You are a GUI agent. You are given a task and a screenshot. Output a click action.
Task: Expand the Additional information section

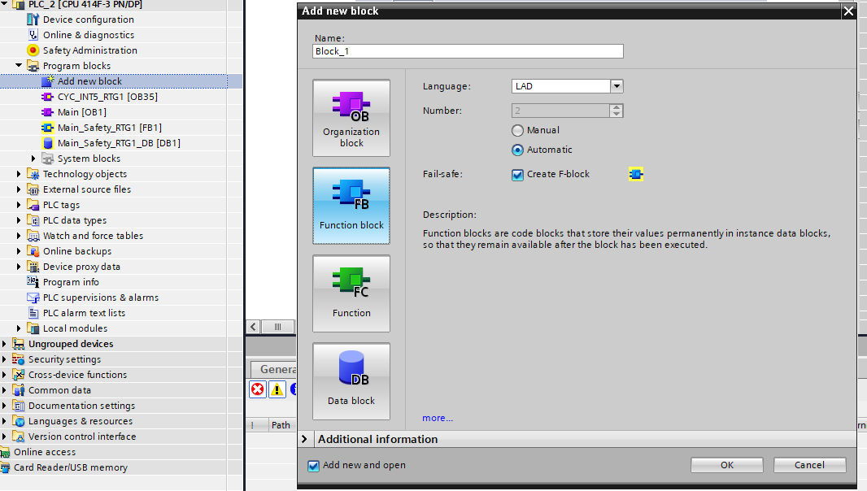(304, 439)
